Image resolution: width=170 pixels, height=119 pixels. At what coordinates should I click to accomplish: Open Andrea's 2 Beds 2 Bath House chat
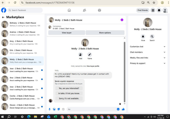click(x=22, y=34)
